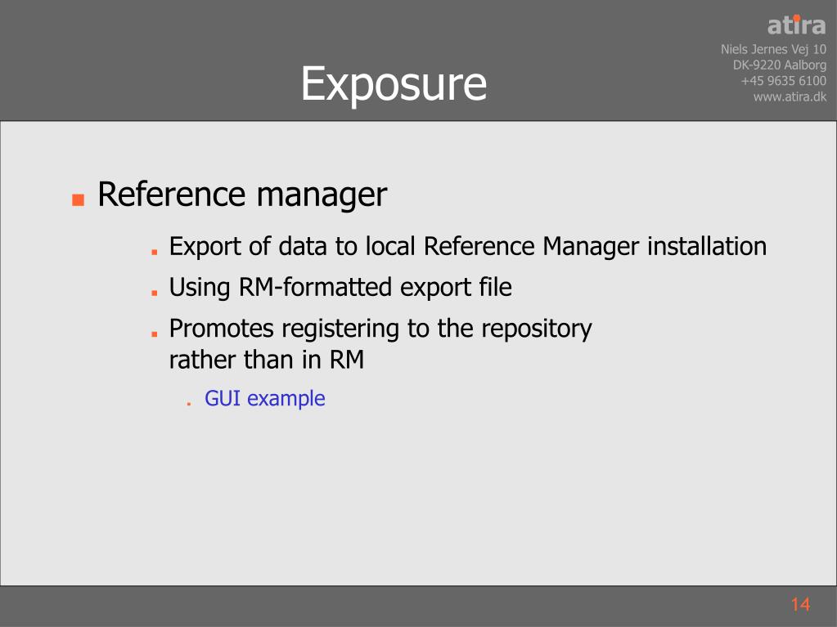Click 'Export of data to local Reference Manager installation'

click(x=468, y=247)
